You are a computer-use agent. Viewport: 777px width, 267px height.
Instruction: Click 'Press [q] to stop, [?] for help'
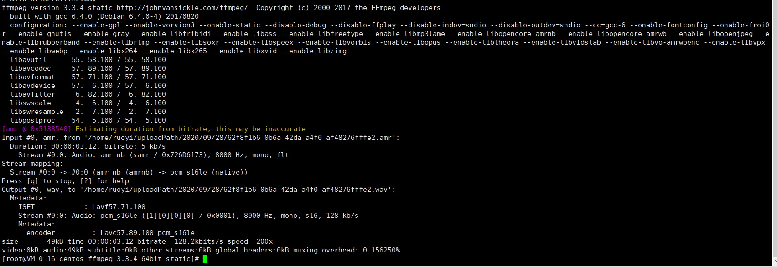pos(65,181)
